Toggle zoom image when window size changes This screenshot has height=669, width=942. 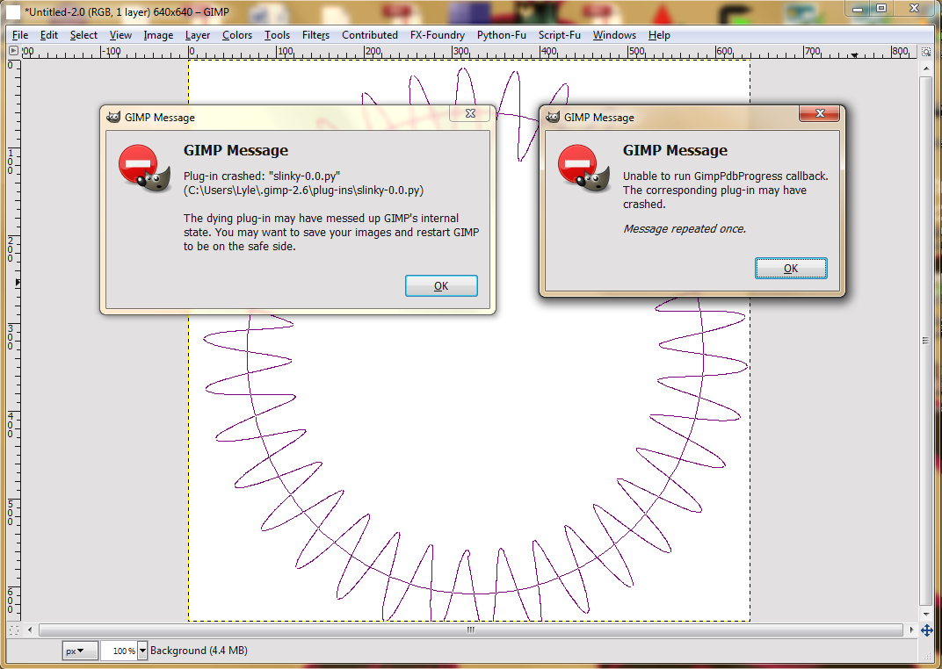[926, 52]
